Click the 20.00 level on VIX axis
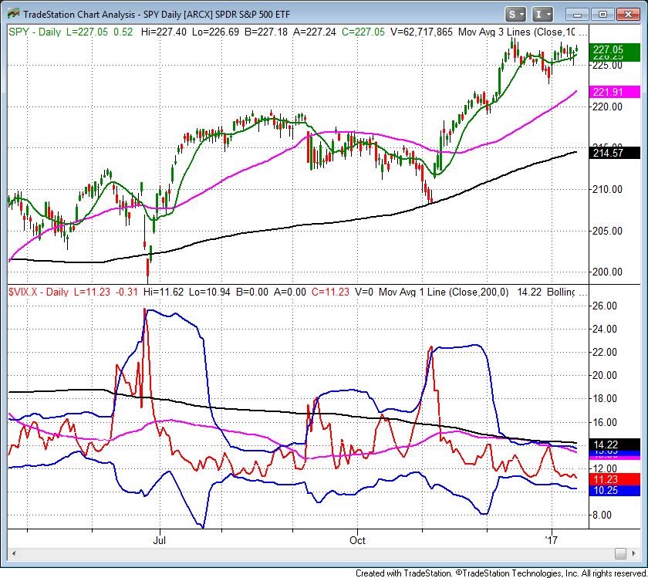 pos(604,375)
